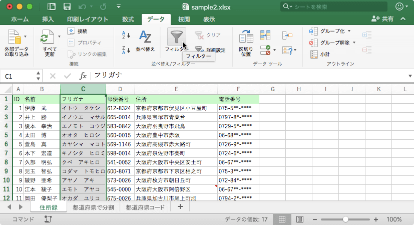
Task: Click the What-If Analysis icon
Action: pos(287,50)
